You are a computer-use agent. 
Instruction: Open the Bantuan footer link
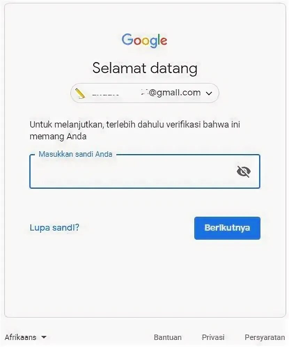pos(167,337)
